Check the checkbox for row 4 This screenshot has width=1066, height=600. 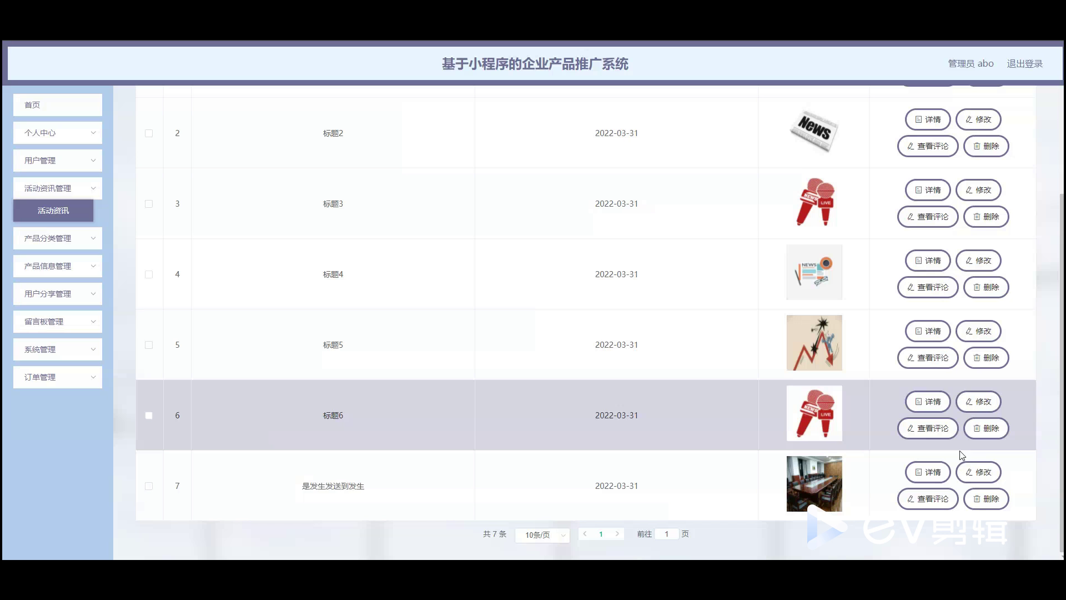click(149, 274)
